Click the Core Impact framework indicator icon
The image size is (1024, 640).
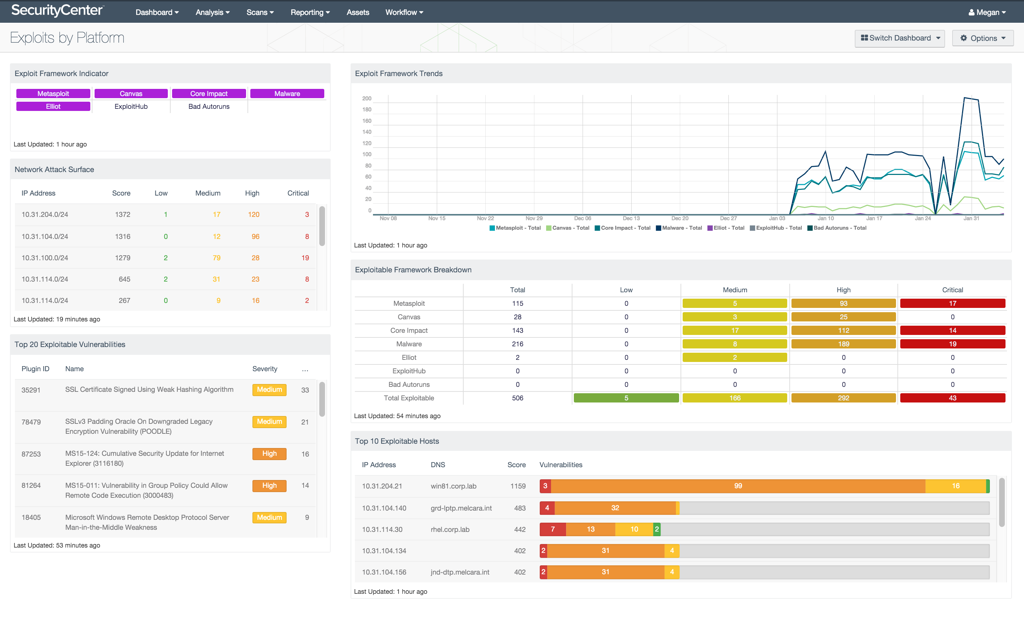pos(209,94)
